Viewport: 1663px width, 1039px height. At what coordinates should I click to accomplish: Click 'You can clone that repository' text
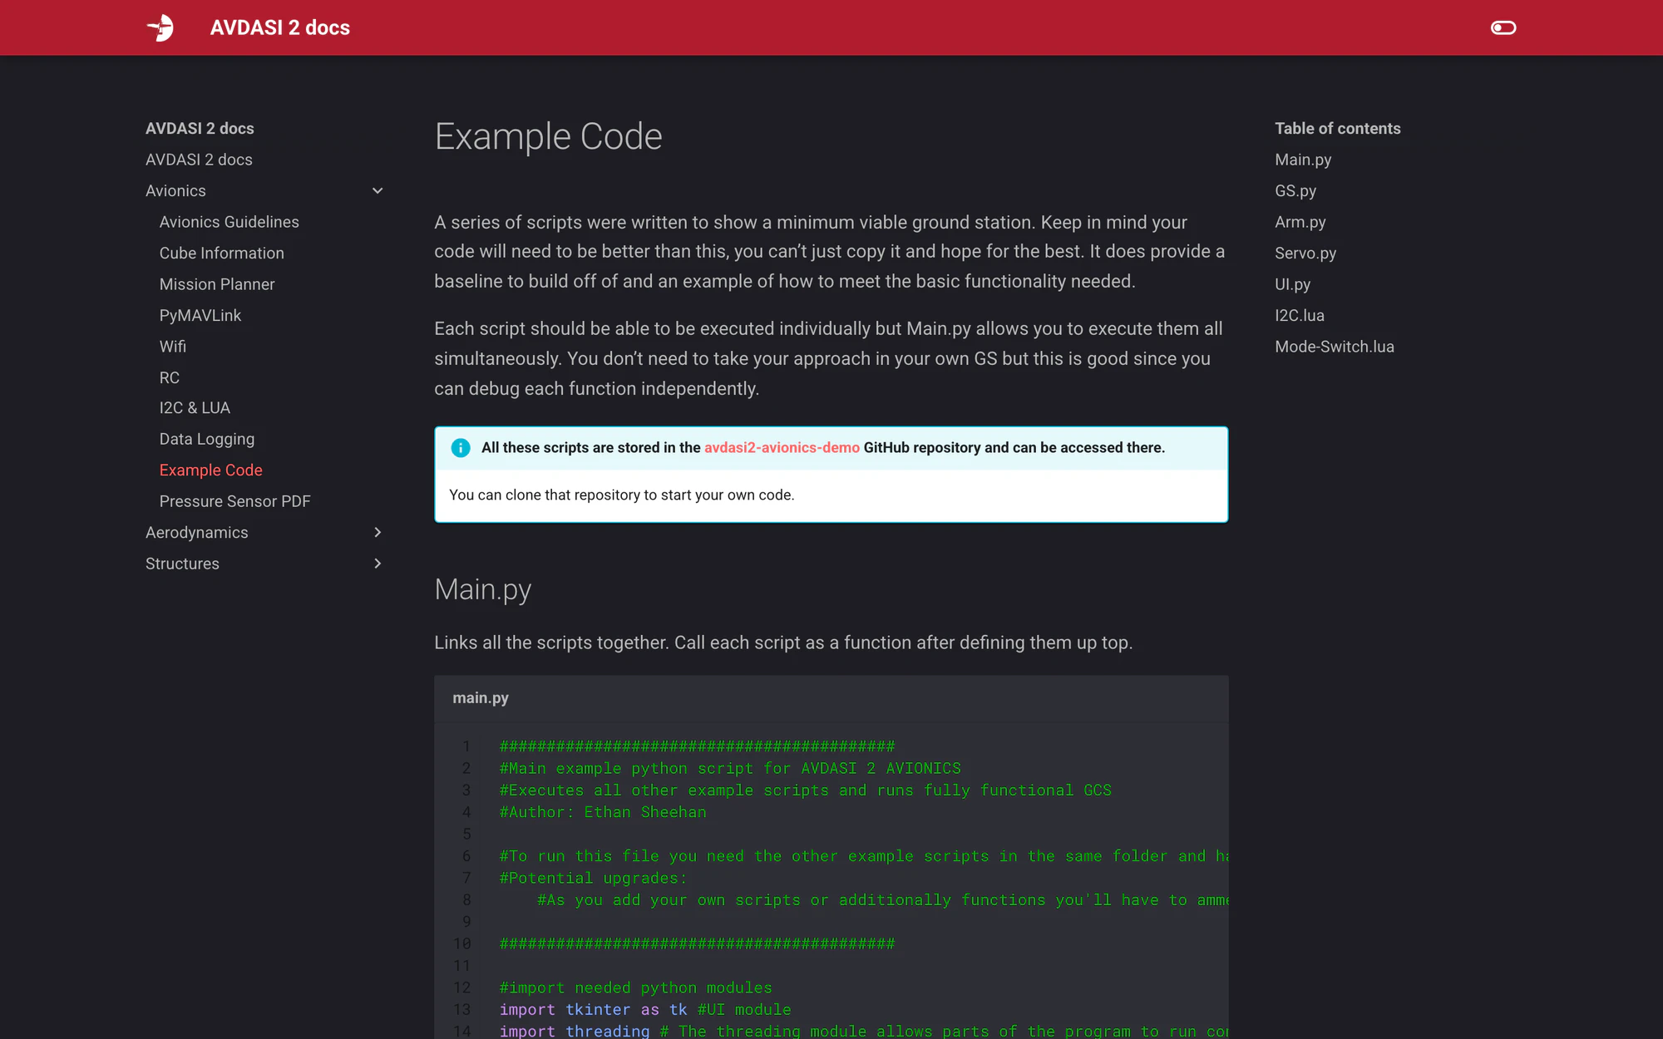[621, 495]
